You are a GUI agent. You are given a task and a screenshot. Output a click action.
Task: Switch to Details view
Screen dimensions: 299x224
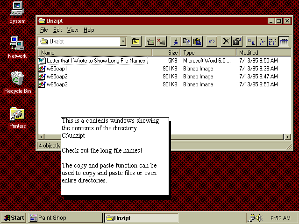(284, 42)
